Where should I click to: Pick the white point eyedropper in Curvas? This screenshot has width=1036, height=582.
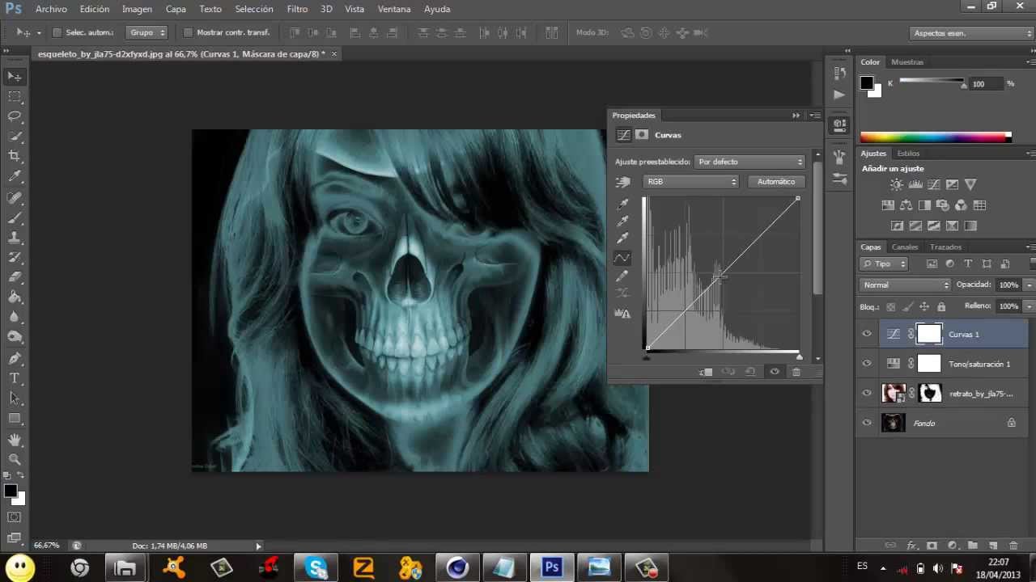pos(622,238)
